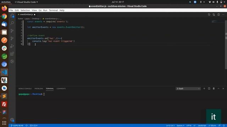Screen dimensions: 227x127
Task: Click code line 1 with require('events')
Action: (48, 22)
